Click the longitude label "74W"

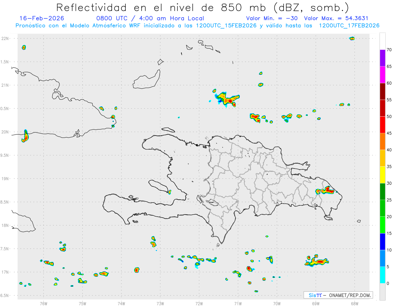point(121,303)
